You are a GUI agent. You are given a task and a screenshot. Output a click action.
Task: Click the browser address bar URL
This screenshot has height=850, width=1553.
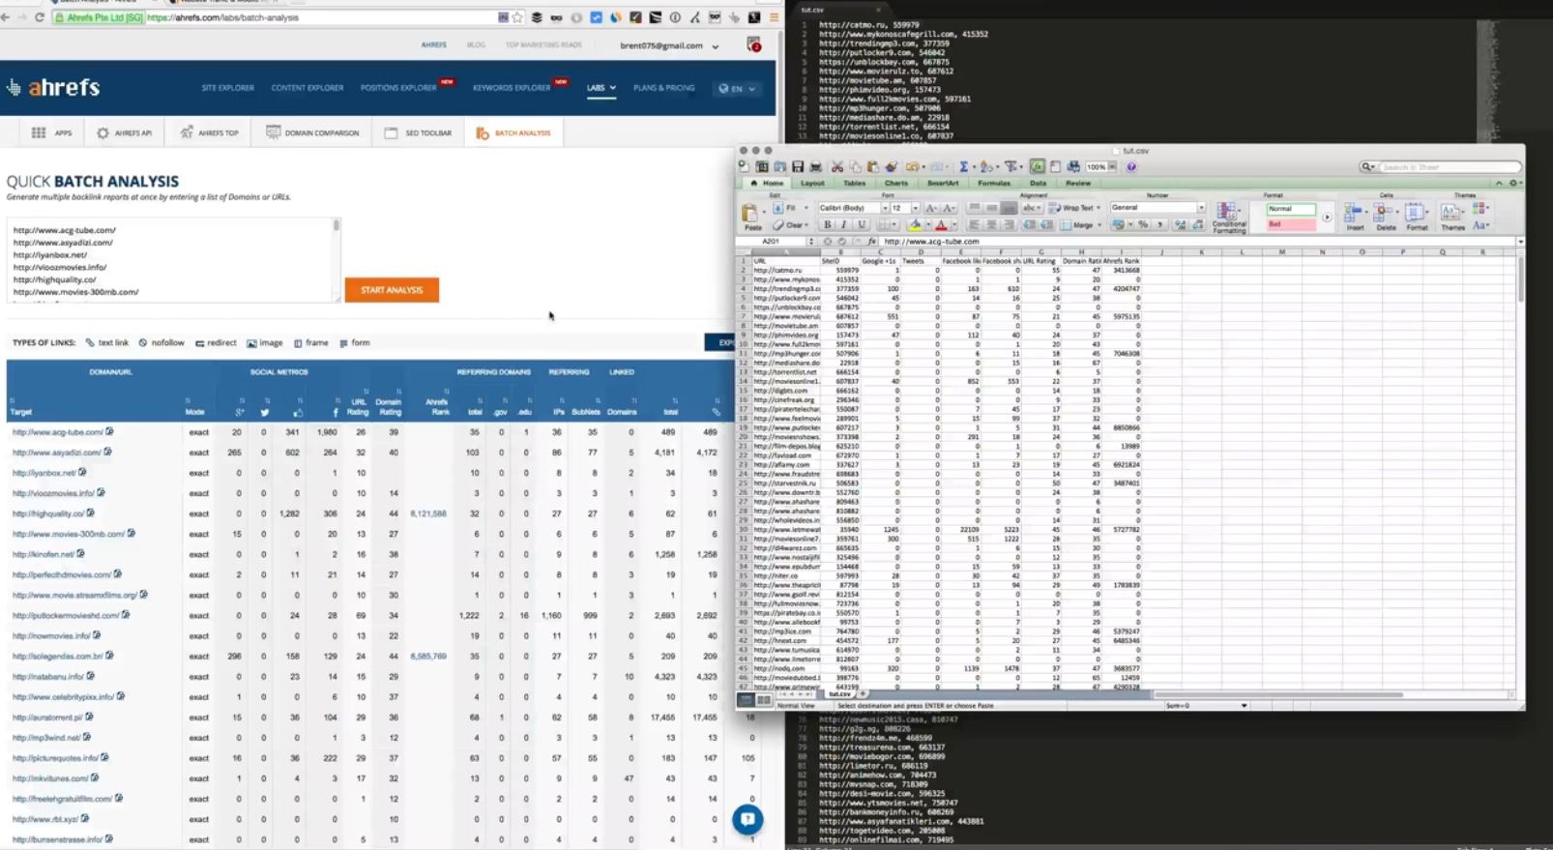tap(222, 17)
